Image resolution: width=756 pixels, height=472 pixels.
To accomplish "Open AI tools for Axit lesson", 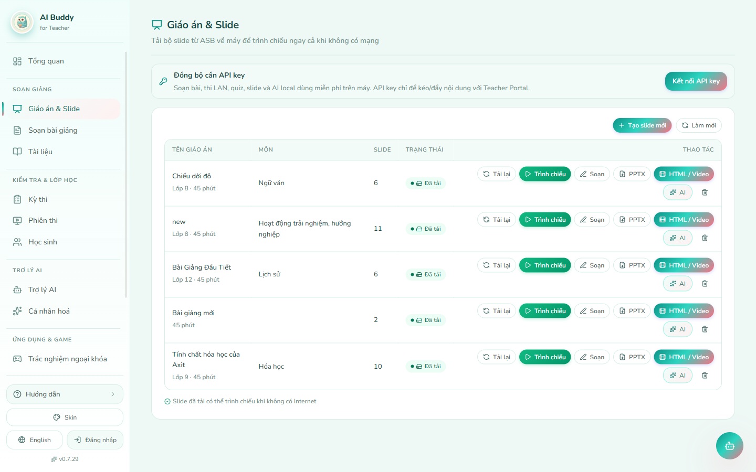I will 678,376.
